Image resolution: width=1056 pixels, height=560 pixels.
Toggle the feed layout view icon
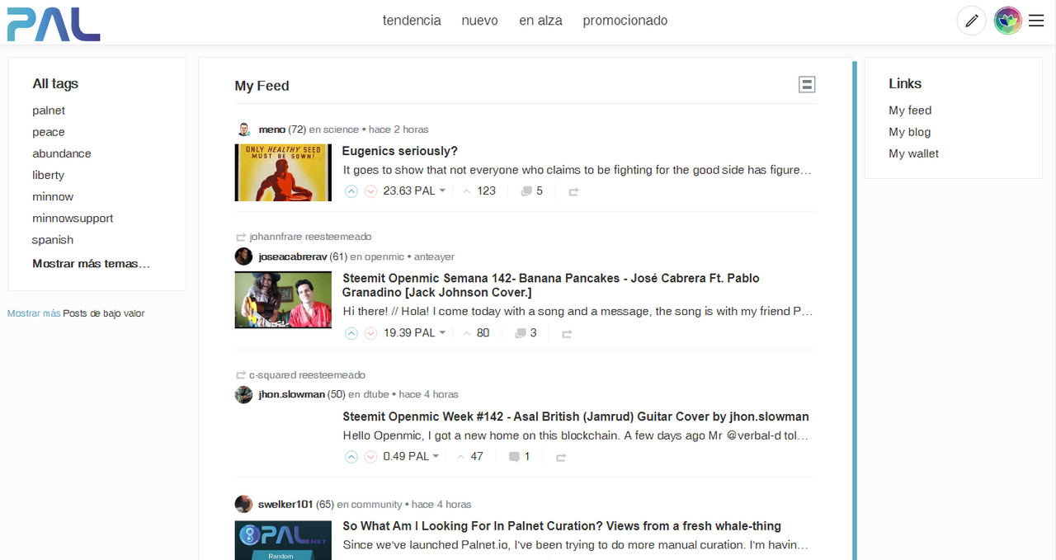point(807,84)
